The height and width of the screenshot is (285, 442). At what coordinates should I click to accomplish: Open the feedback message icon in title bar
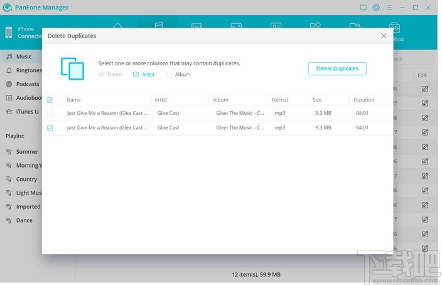(364, 8)
